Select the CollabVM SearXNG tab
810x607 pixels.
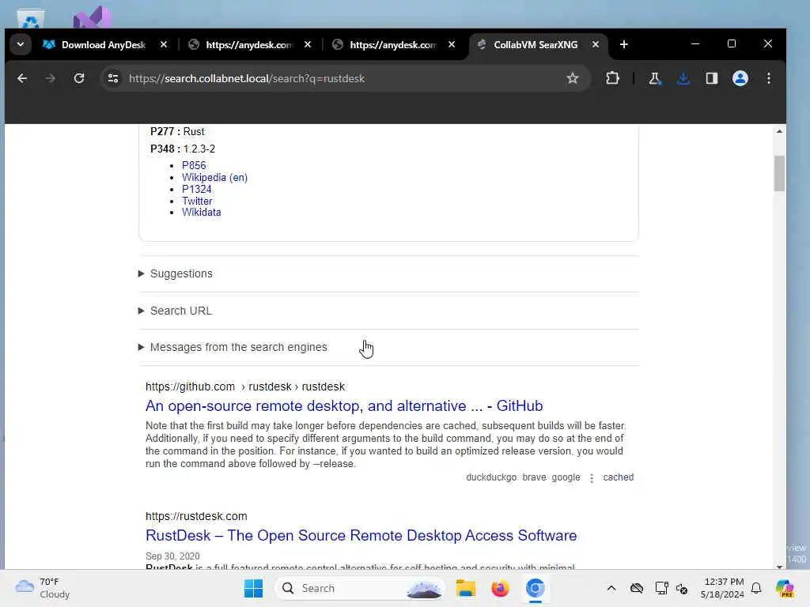536,45
